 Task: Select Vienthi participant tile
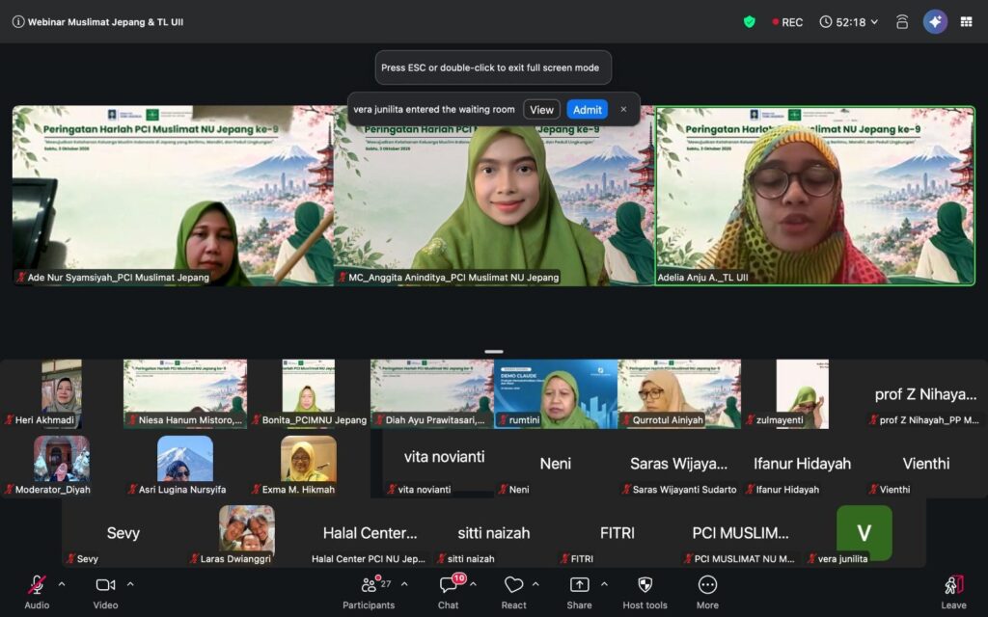click(925, 464)
